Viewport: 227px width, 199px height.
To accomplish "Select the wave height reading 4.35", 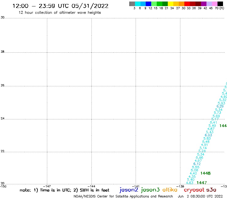I will tap(192, 177).
